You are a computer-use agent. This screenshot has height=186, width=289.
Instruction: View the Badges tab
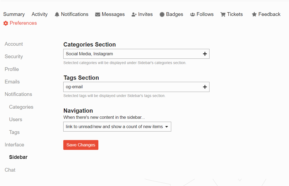click(x=171, y=14)
